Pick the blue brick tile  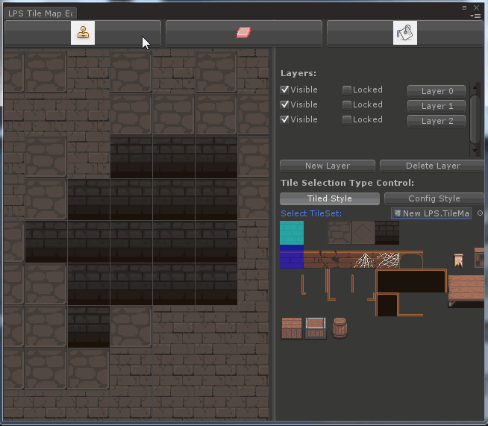tap(292, 257)
